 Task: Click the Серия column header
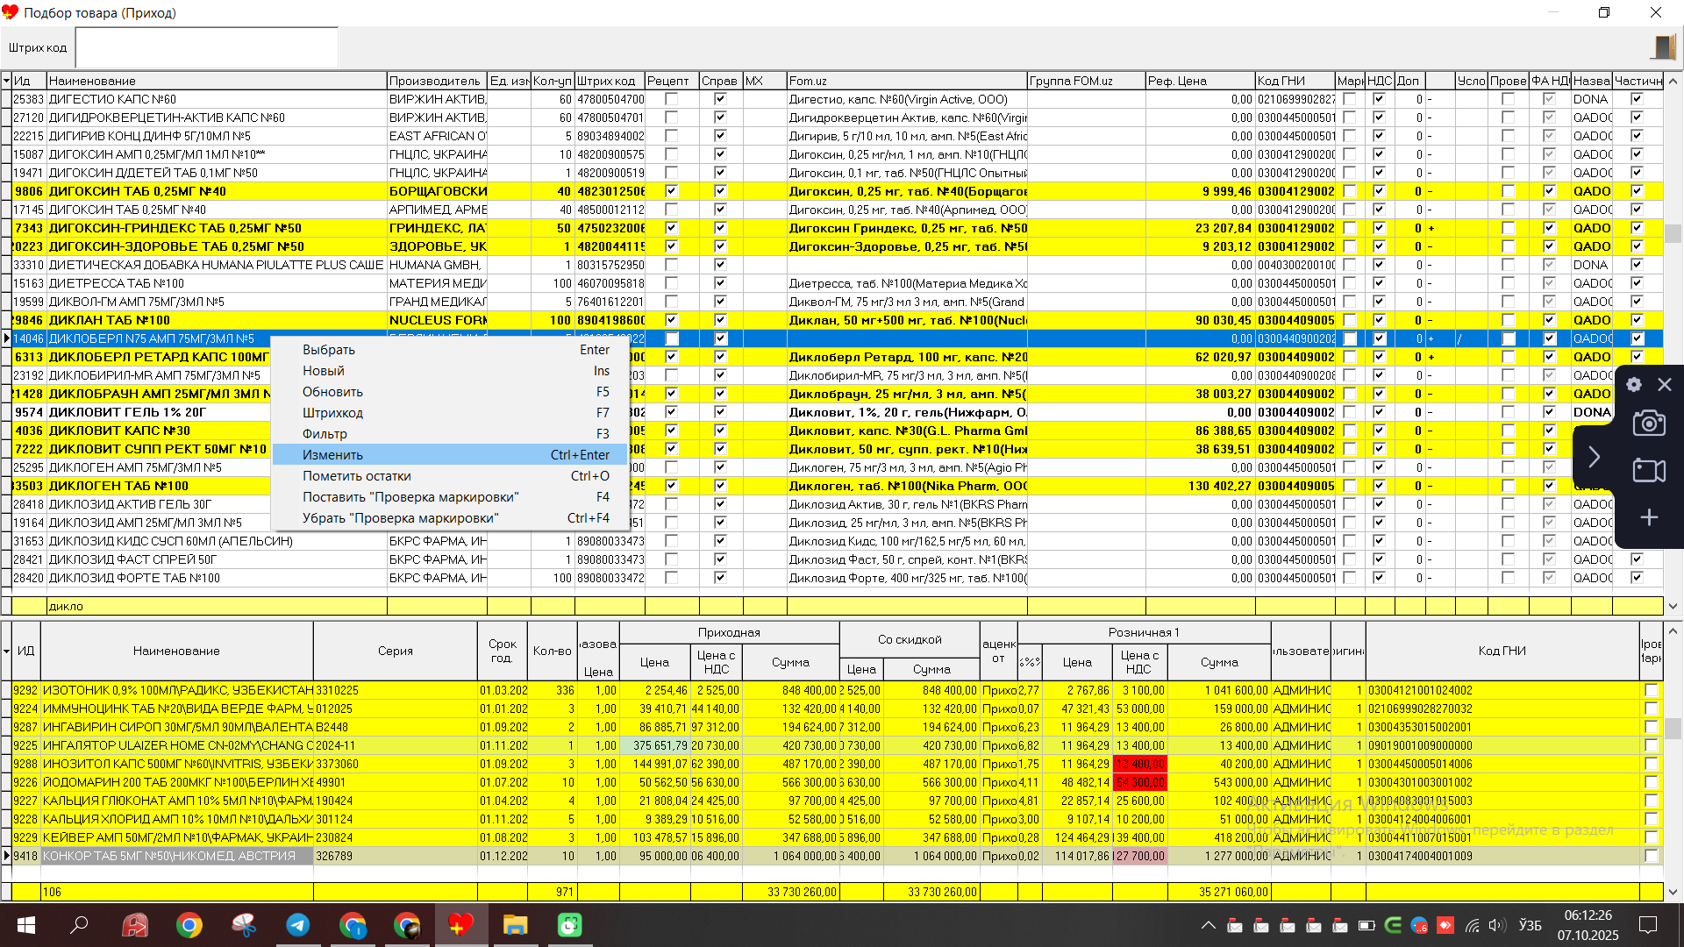point(395,651)
